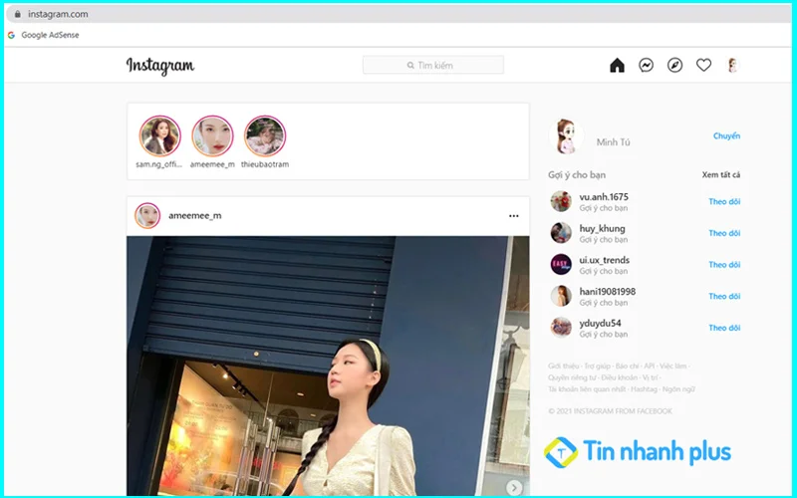Click the huy_khung avatar
Viewport: 797px width, 498px height.
click(x=561, y=233)
